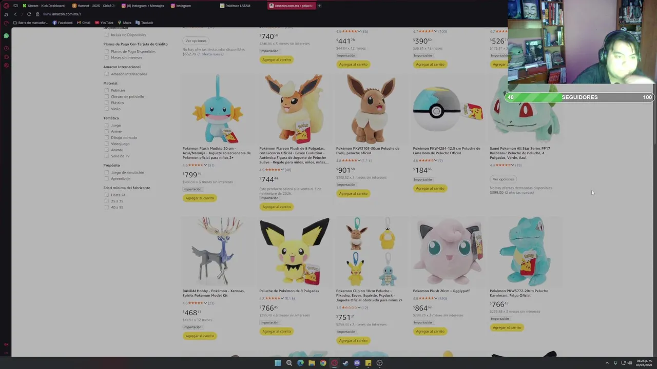Tick the Hasta 24 age filter
Screen dimensions: 657x369
pos(107,195)
